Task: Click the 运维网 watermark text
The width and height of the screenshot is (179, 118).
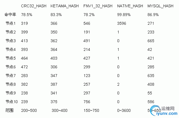Action: (168, 108)
